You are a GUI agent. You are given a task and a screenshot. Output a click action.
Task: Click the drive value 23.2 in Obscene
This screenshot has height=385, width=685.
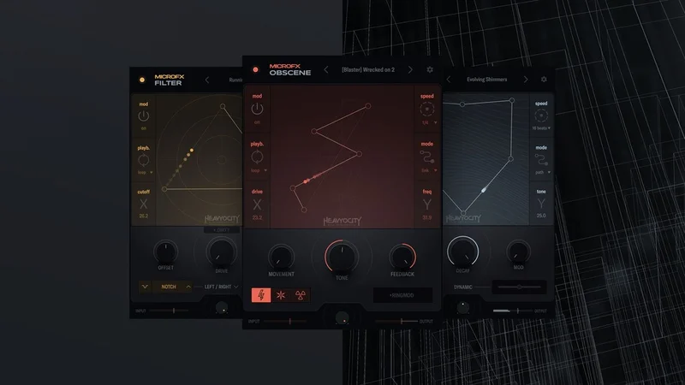click(257, 217)
